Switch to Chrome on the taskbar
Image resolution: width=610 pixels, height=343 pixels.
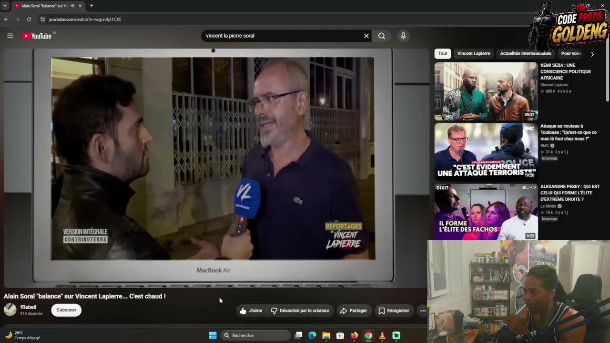coord(368,335)
